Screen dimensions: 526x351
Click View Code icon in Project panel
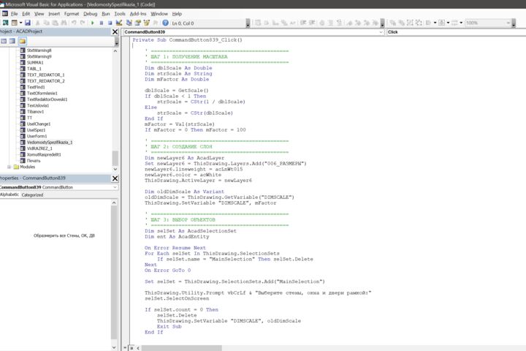4,41
